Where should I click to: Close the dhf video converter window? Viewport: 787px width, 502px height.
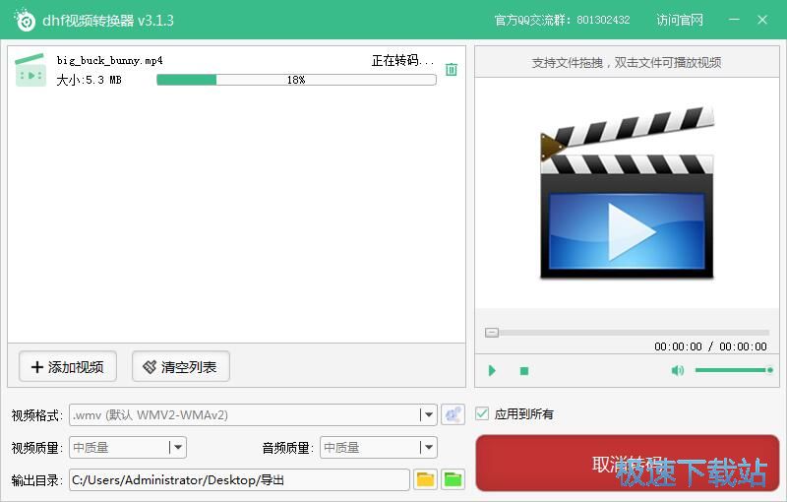pos(762,20)
